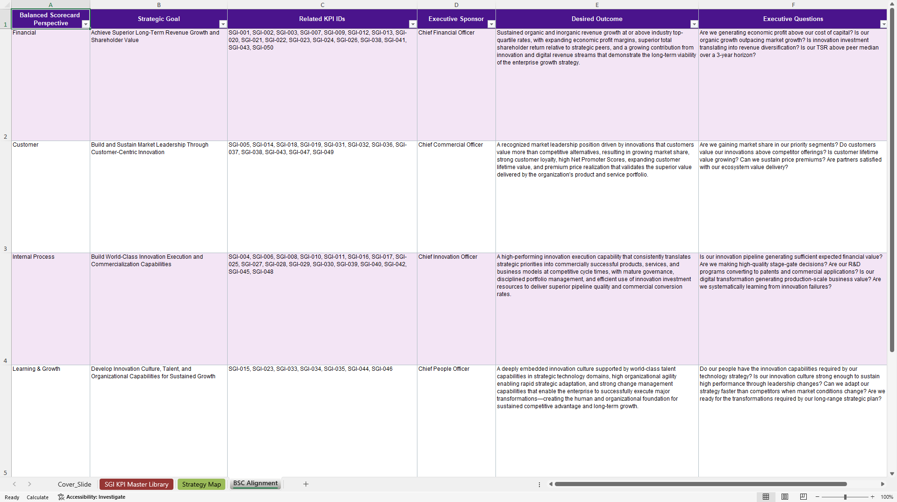Select the Chief Innovation Officer cell
Image resolution: width=897 pixels, height=502 pixels.
click(x=456, y=309)
